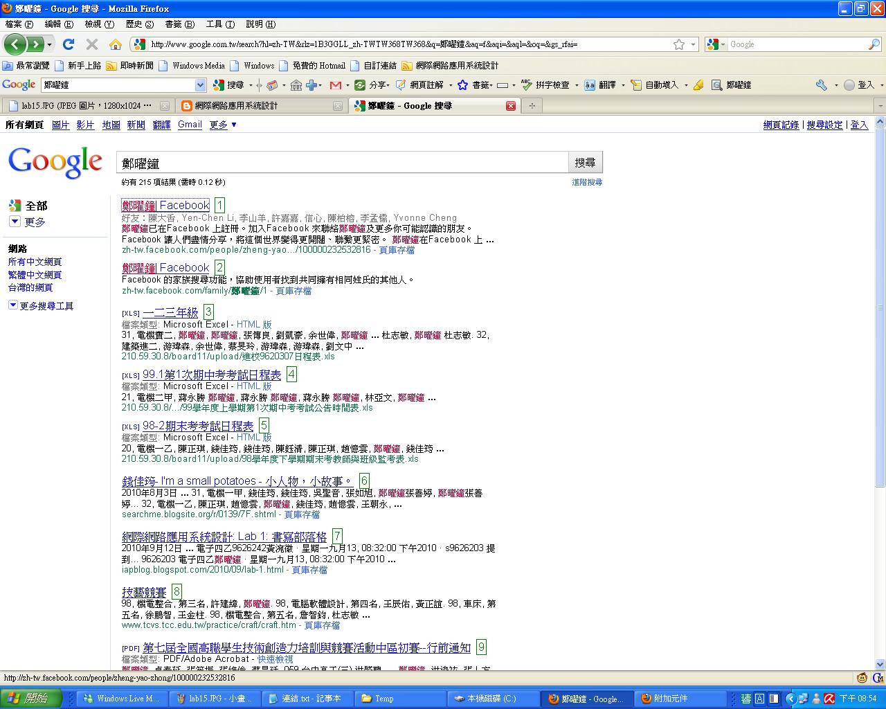This screenshot has height=709, width=886.
Task: Click the 鄭曜鐘 find-word button in Google Toolbar
Action: click(x=731, y=85)
